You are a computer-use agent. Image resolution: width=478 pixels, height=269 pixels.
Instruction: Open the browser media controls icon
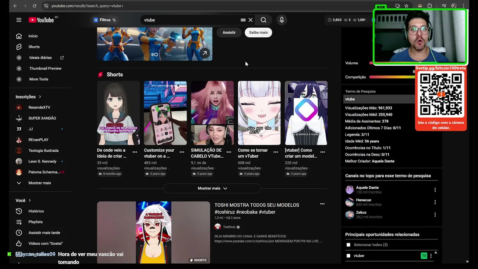pyautogui.click(x=444, y=6)
